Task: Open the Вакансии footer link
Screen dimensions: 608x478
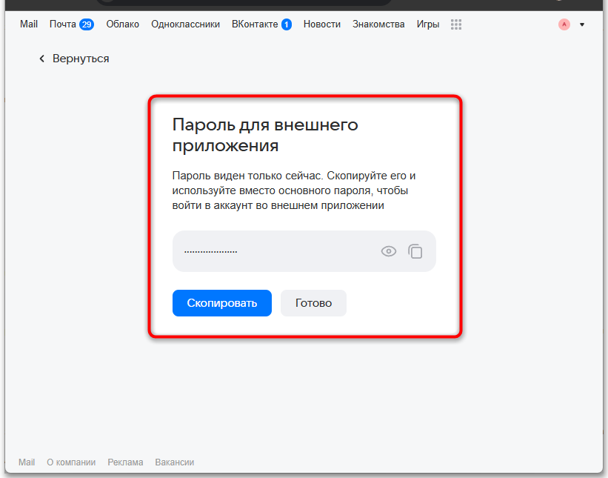Action: [x=175, y=462]
